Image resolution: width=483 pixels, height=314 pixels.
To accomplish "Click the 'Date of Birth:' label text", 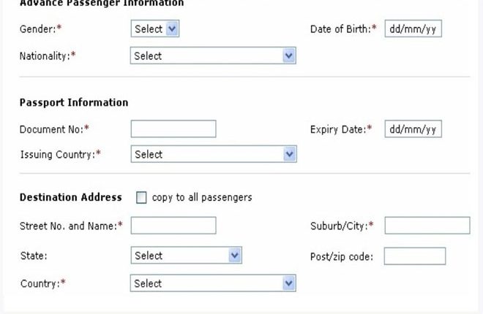I will (x=342, y=30).
